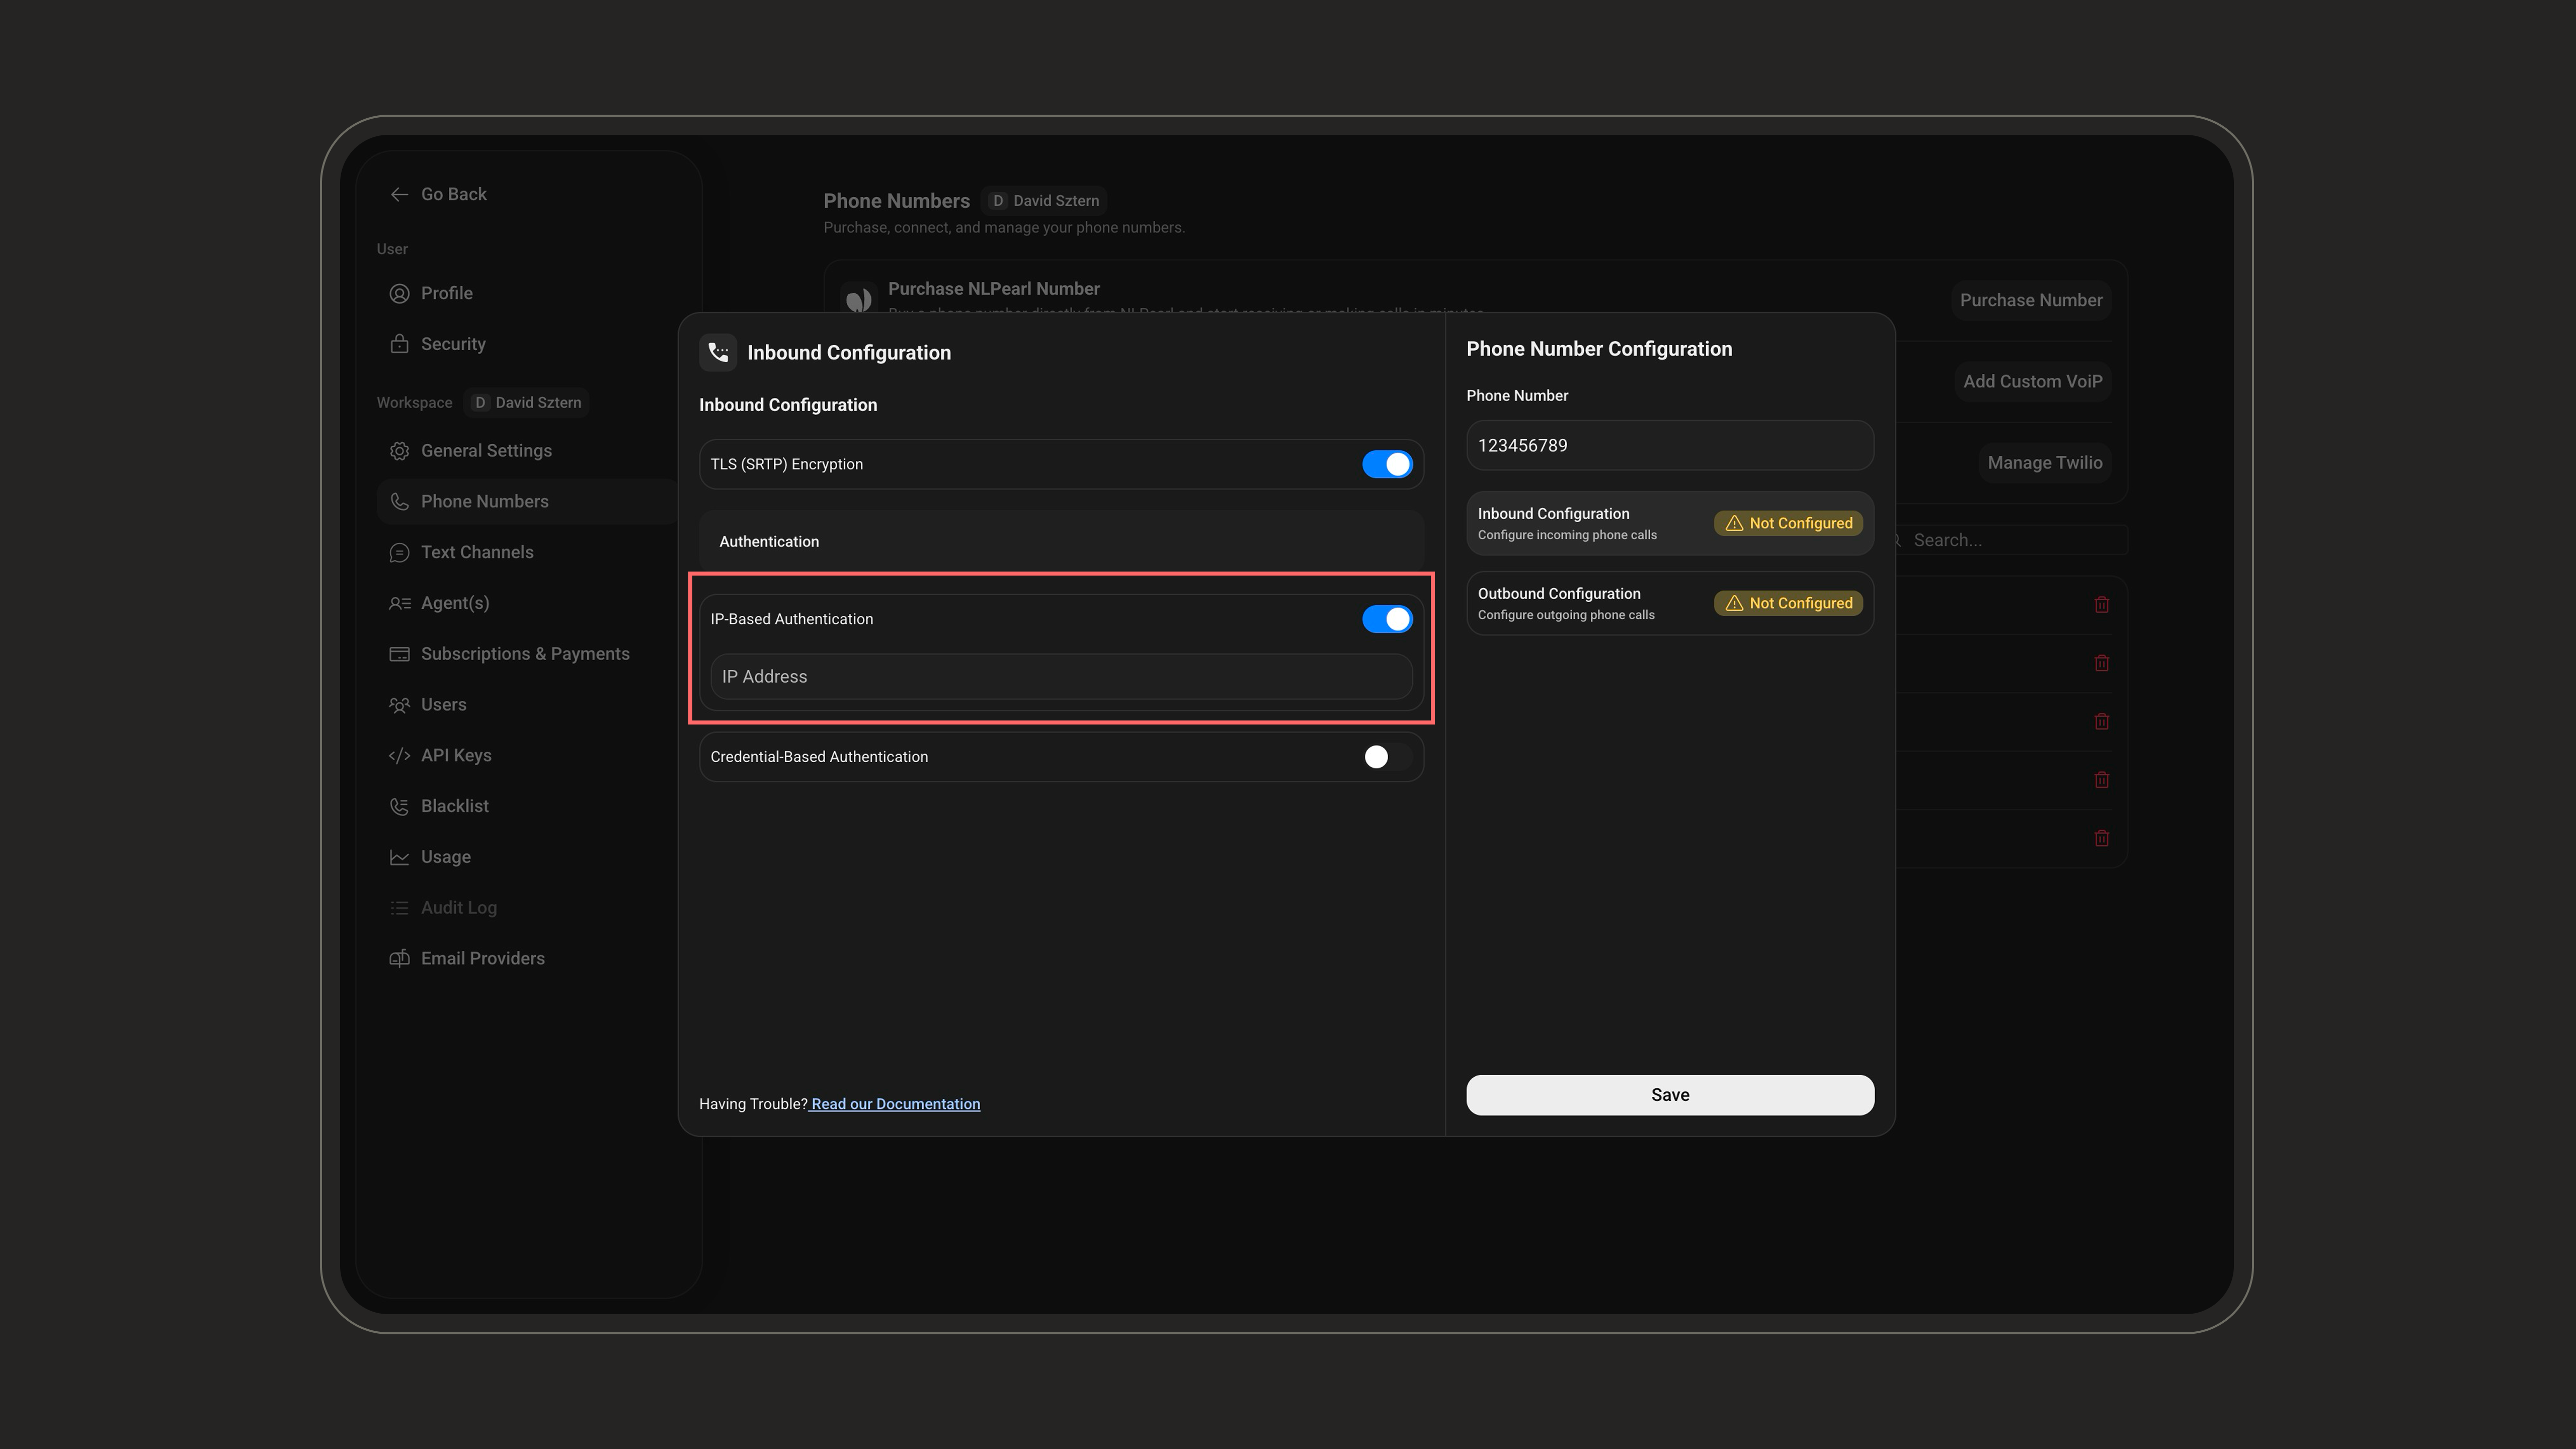Viewport: 2576px width, 1449px height.
Task: Click the API Keys code icon
Action: coord(399,756)
